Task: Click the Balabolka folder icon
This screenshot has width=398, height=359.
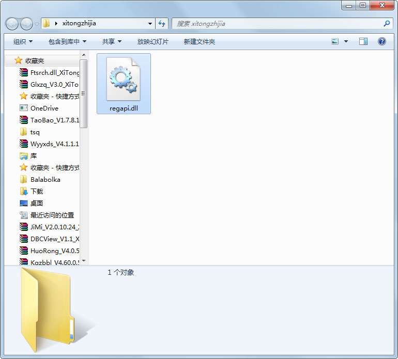Action: tap(24, 179)
